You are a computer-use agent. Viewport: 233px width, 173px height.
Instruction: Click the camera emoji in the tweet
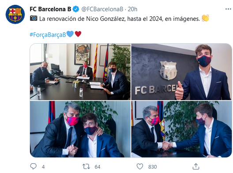[x=34, y=18]
